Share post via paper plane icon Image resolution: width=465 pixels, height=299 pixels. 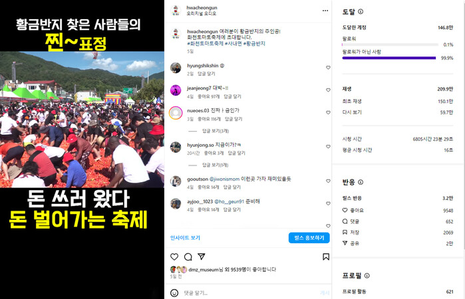202,256
